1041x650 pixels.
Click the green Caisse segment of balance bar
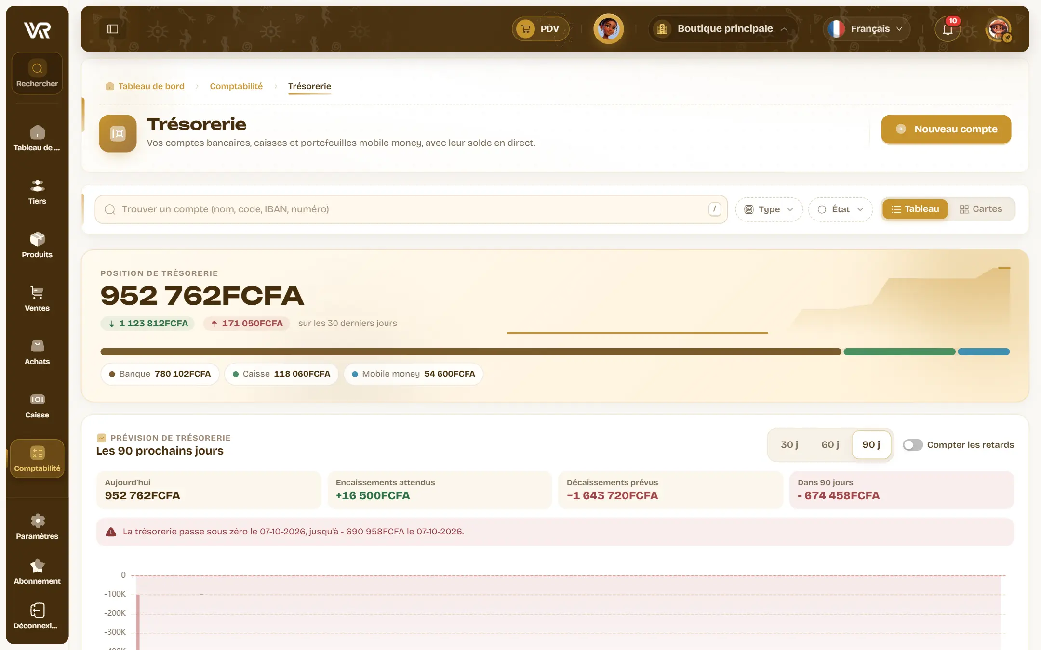(899, 352)
